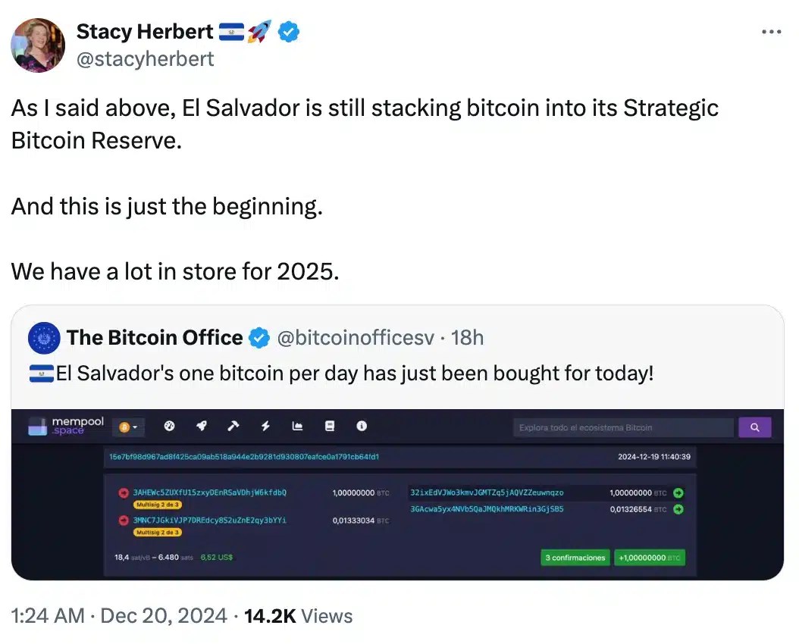Expand the Bitcoin network selector dropdown

(x=127, y=427)
